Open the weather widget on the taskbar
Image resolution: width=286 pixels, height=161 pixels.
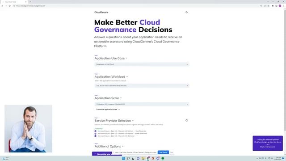coord(5,158)
